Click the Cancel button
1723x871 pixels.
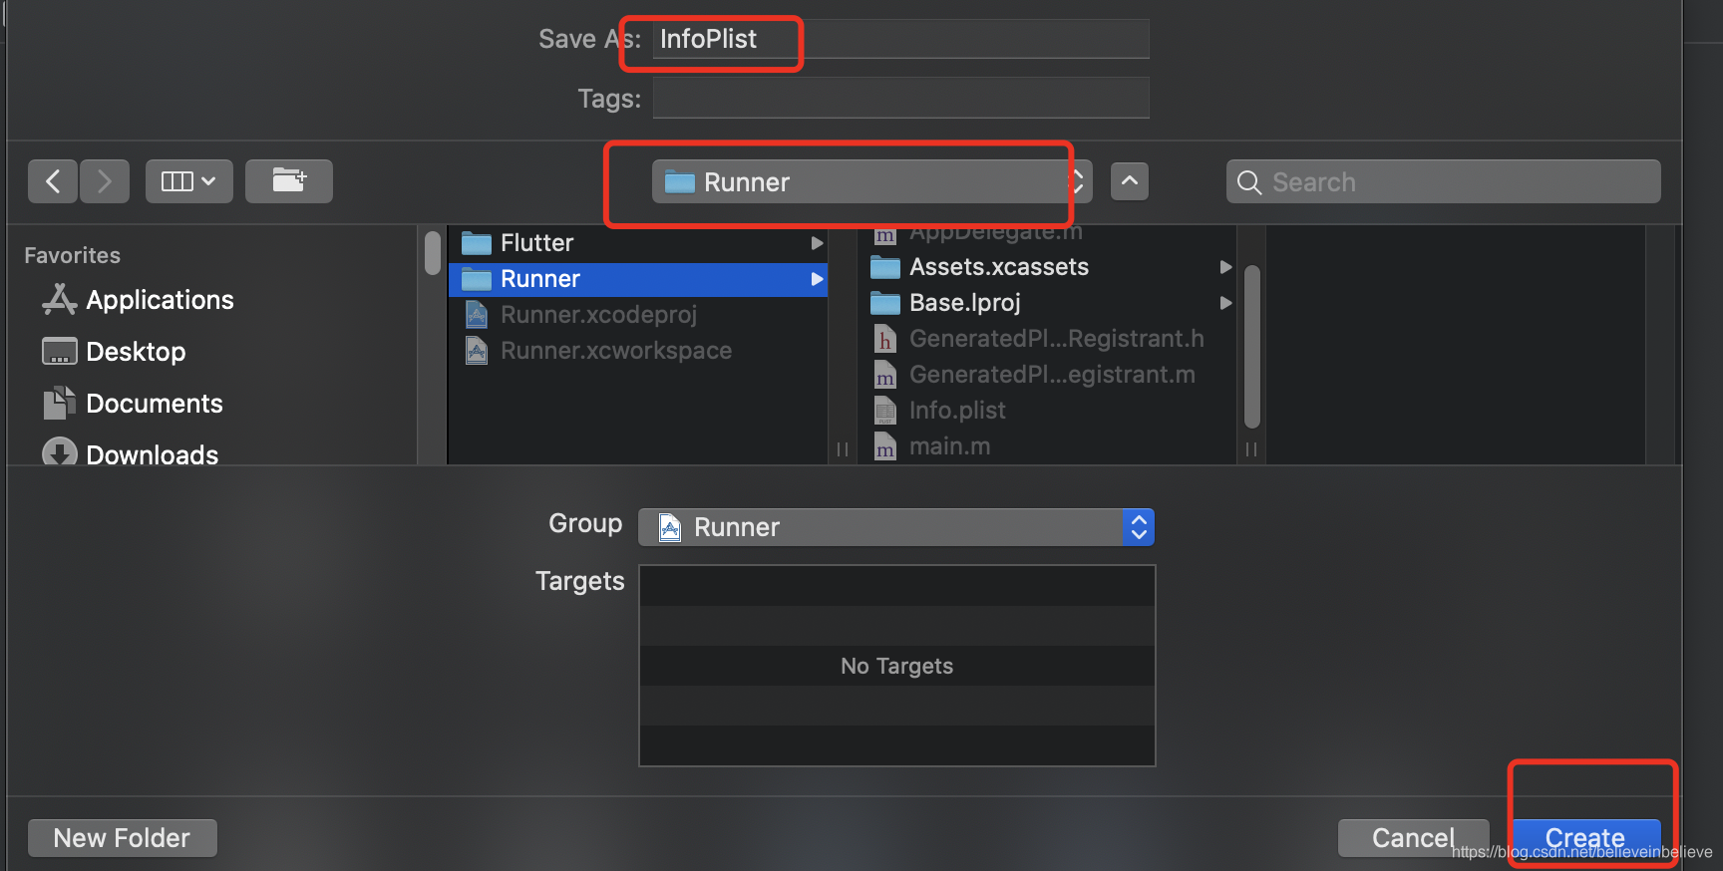(x=1413, y=838)
